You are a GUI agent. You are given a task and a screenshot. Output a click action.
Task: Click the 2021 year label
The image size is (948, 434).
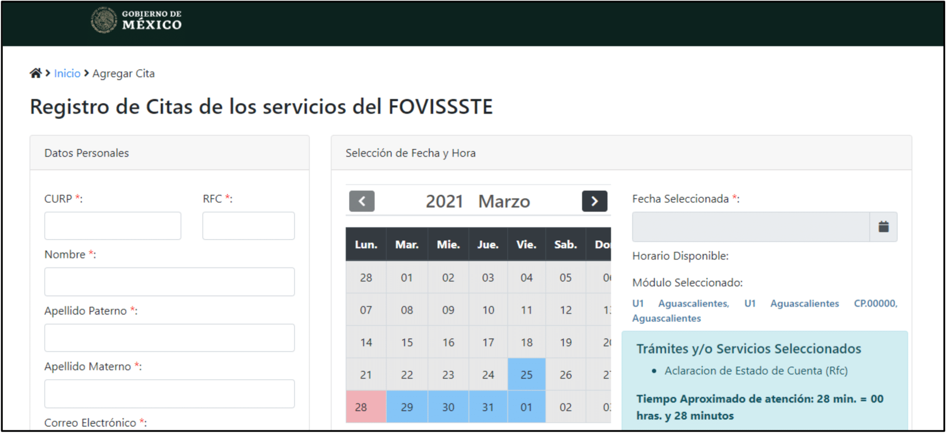[x=444, y=202]
